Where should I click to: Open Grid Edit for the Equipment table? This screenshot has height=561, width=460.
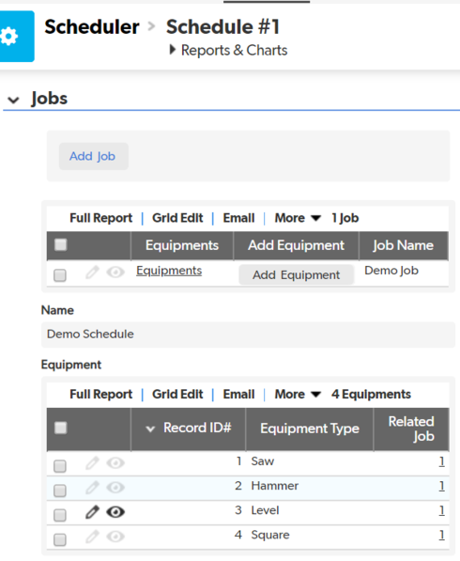pyautogui.click(x=177, y=395)
